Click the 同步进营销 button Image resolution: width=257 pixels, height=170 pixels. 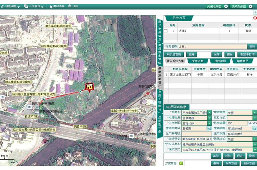174,55
